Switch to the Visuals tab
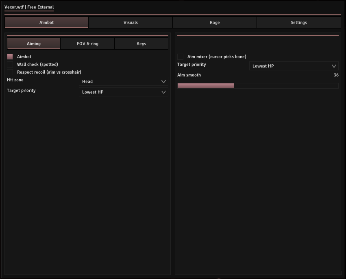Viewport: 346px width, 279px height. point(131,22)
